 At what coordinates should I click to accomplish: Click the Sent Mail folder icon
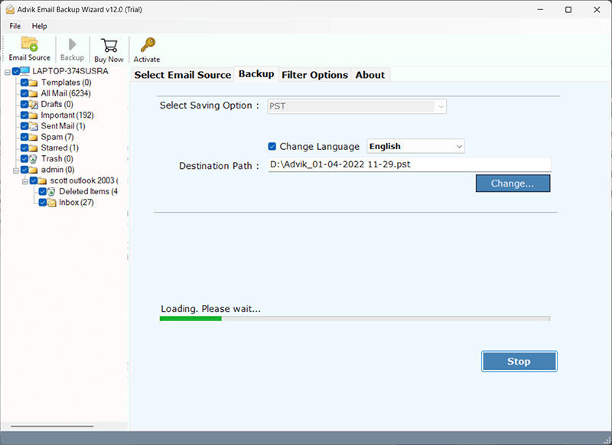coord(34,126)
